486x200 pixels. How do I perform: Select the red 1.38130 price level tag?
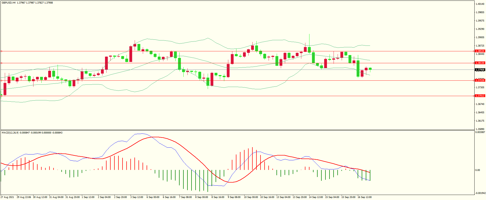click(480, 63)
